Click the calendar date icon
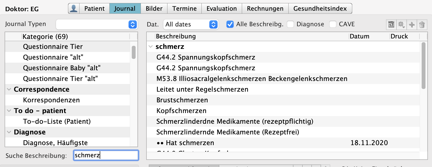The image size is (432, 167). 391,24
